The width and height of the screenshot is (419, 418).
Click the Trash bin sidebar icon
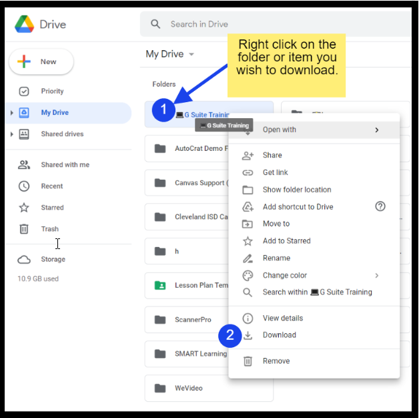tap(24, 229)
